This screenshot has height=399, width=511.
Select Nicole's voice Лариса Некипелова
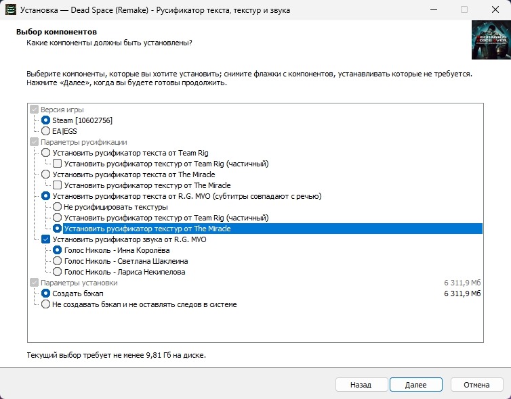point(58,272)
